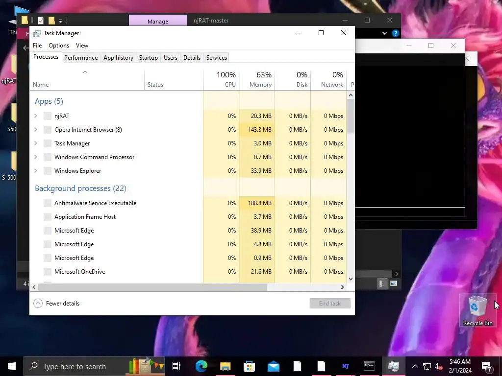This screenshot has width=502, height=376.
Task: Click the muted volume tray icon
Action: (x=438, y=366)
